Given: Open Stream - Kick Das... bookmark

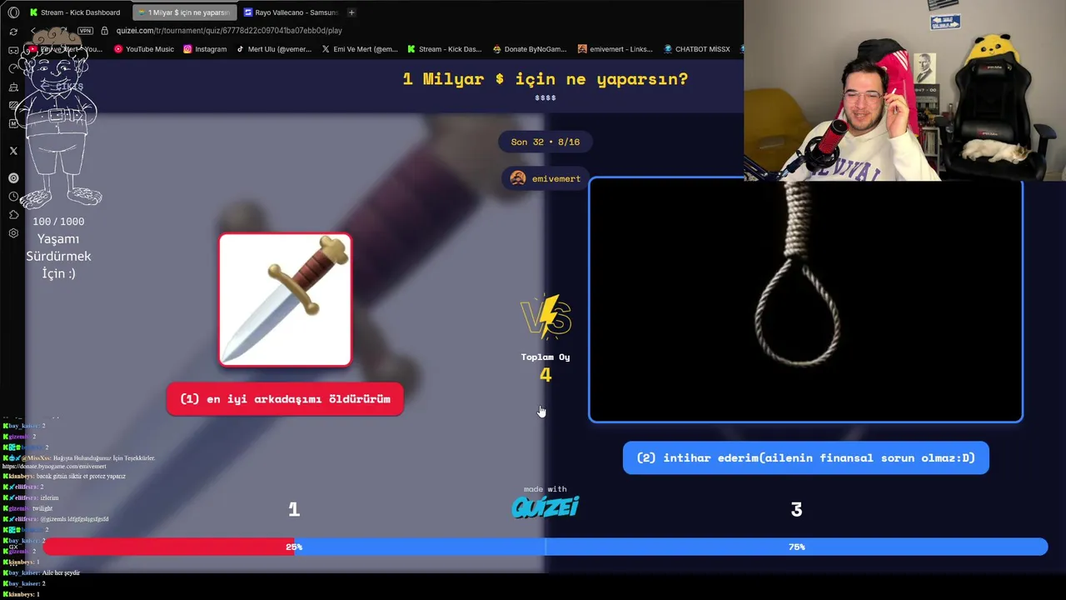Looking at the screenshot, I should point(445,49).
